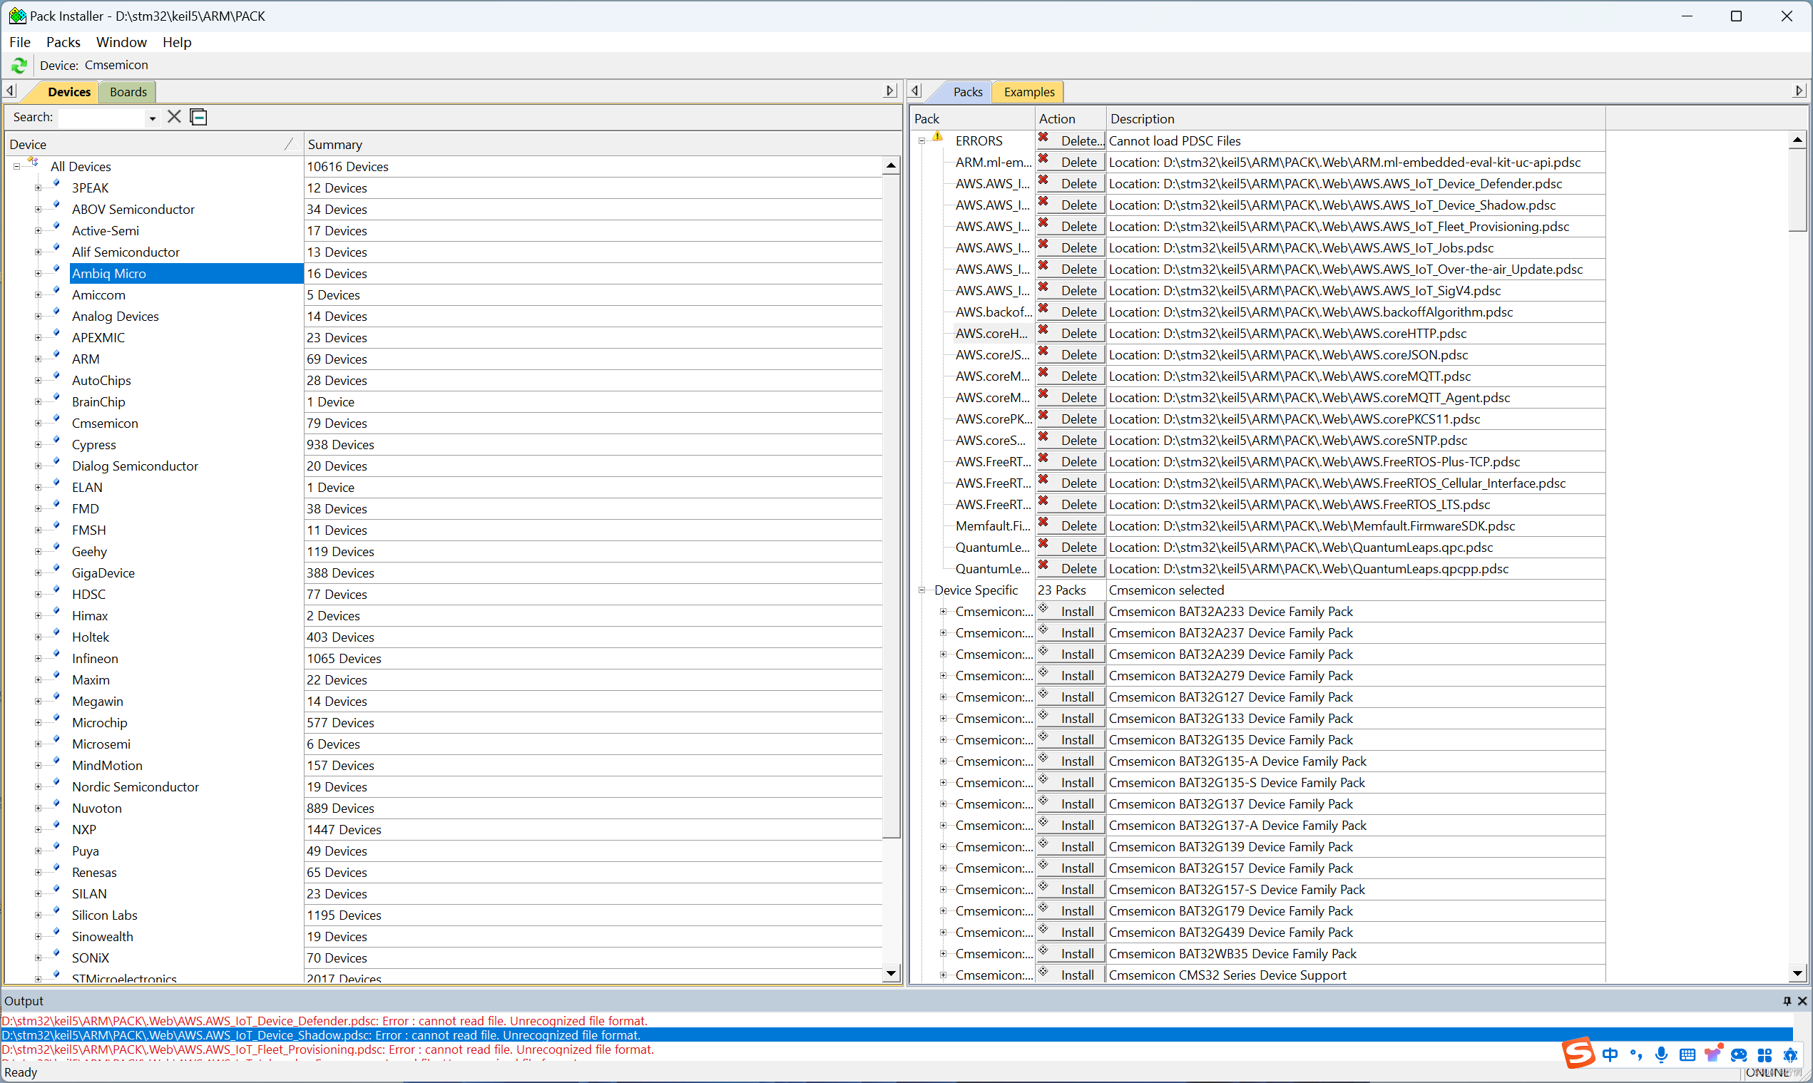Toggle the pin on the Output panel
The height and width of the screenshot is (1083, 1813).
[1787, 1000]
